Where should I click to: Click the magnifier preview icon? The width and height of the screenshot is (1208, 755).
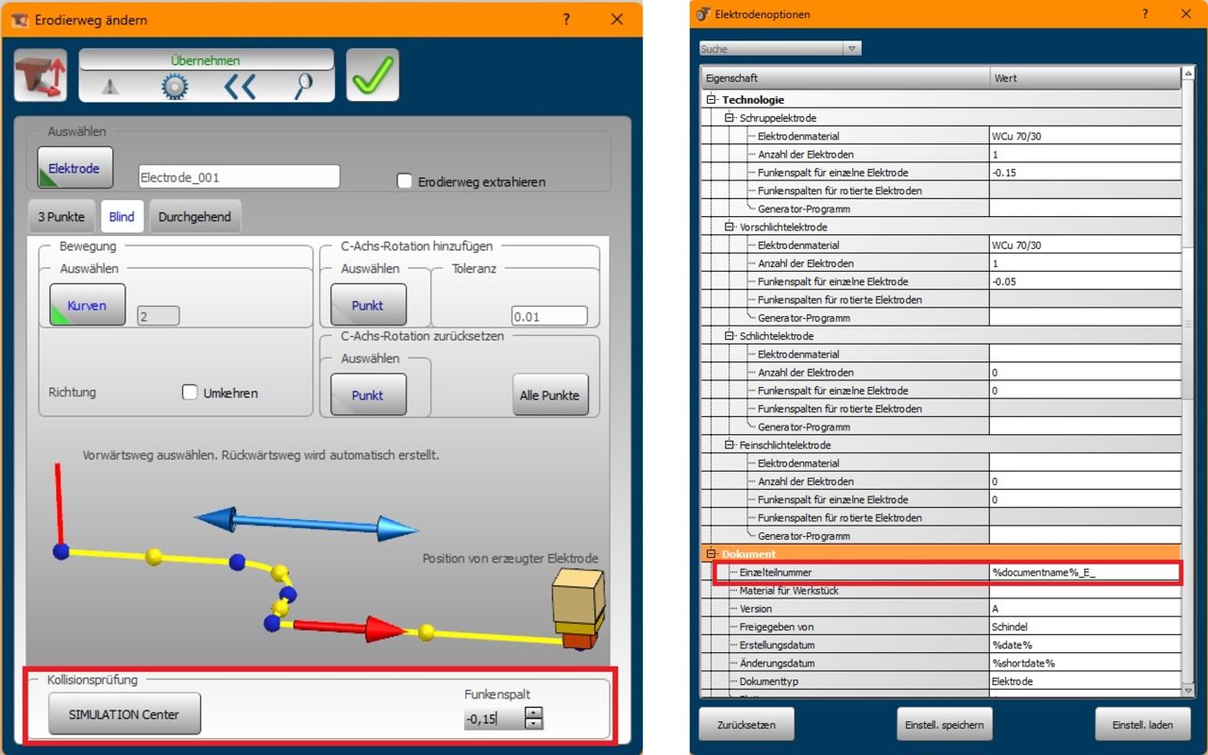tap(303, 87)
